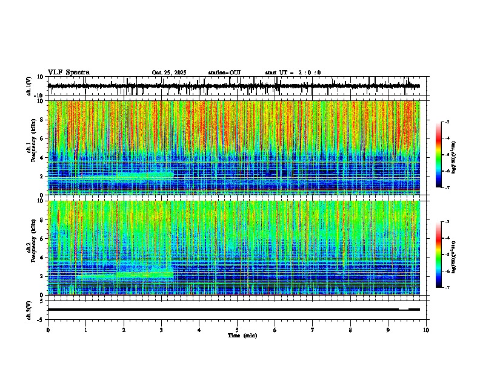The image size is (480, 370).
Task: Click the ch.2 "Frequency (kHz)" axis label
Action: click(x=33, y=241)
